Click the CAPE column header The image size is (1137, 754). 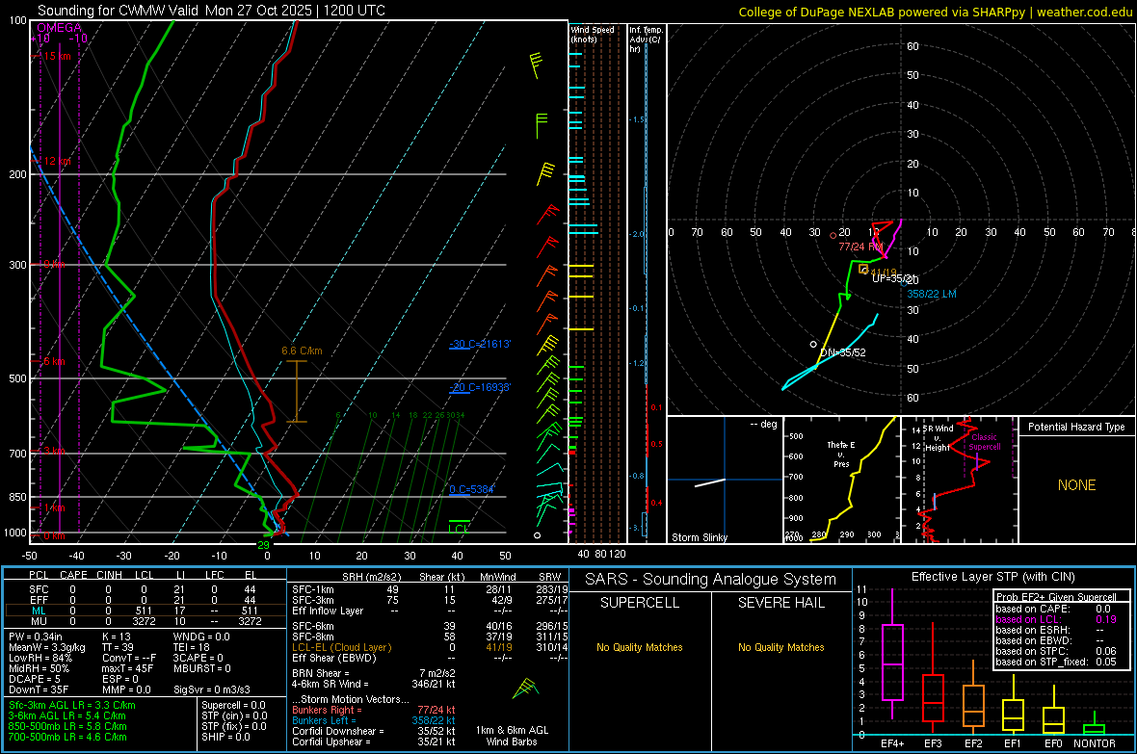[73, 575]
